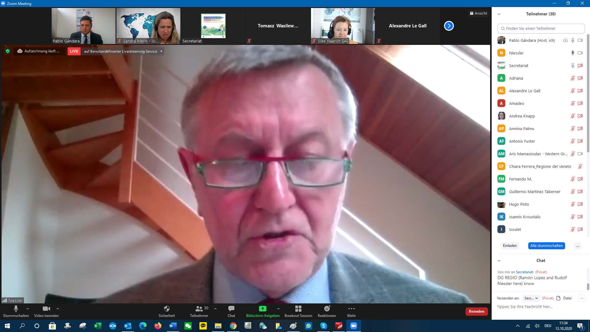Click the encryption green shield icon
The width and height of the screenshot is (590, 332).
[8, 51]
